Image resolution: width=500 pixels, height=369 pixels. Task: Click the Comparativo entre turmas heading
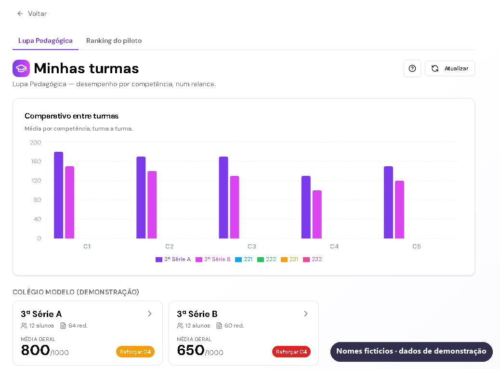[x=71, y=116]
